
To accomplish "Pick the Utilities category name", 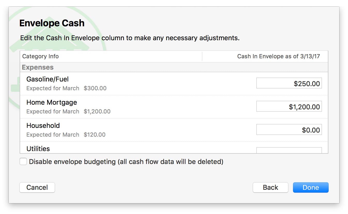I will 38,149.
